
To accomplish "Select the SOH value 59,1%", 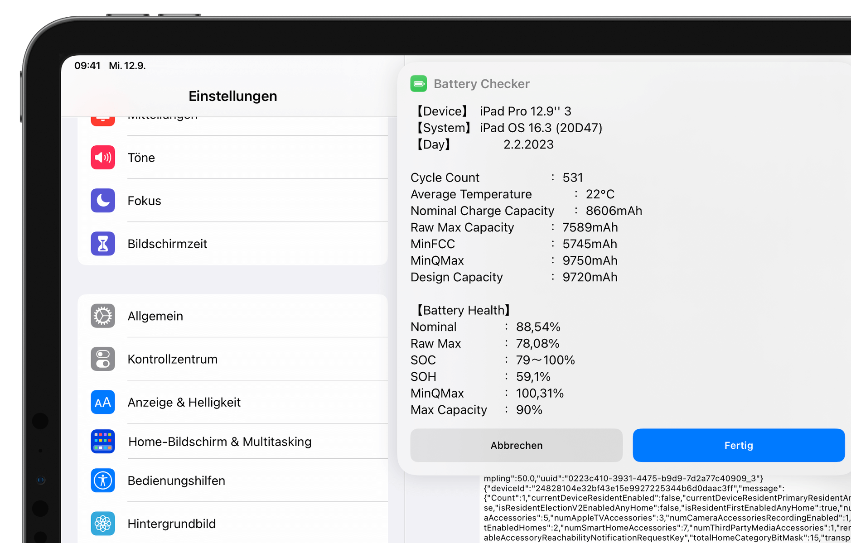I will click(x=533, y=377).
